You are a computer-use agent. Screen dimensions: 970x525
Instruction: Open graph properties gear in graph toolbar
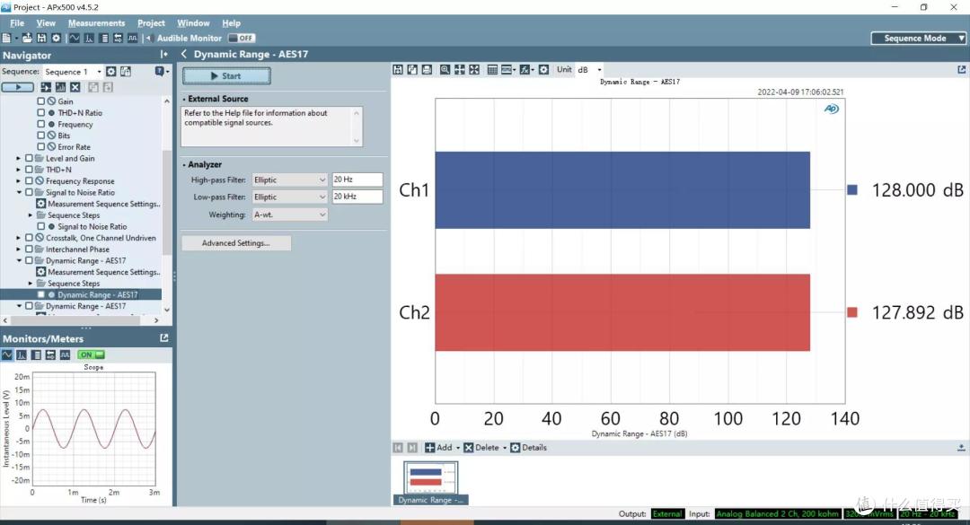pyautogui.click(x=543, y=70)
